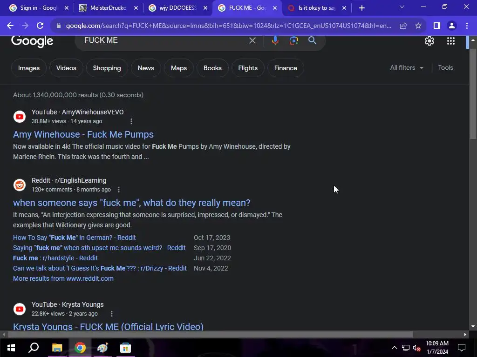Open the 'in German?' Reddit link
Image resolution: width=477 pixels, height=357 pixels.
[x=74, y=238]
